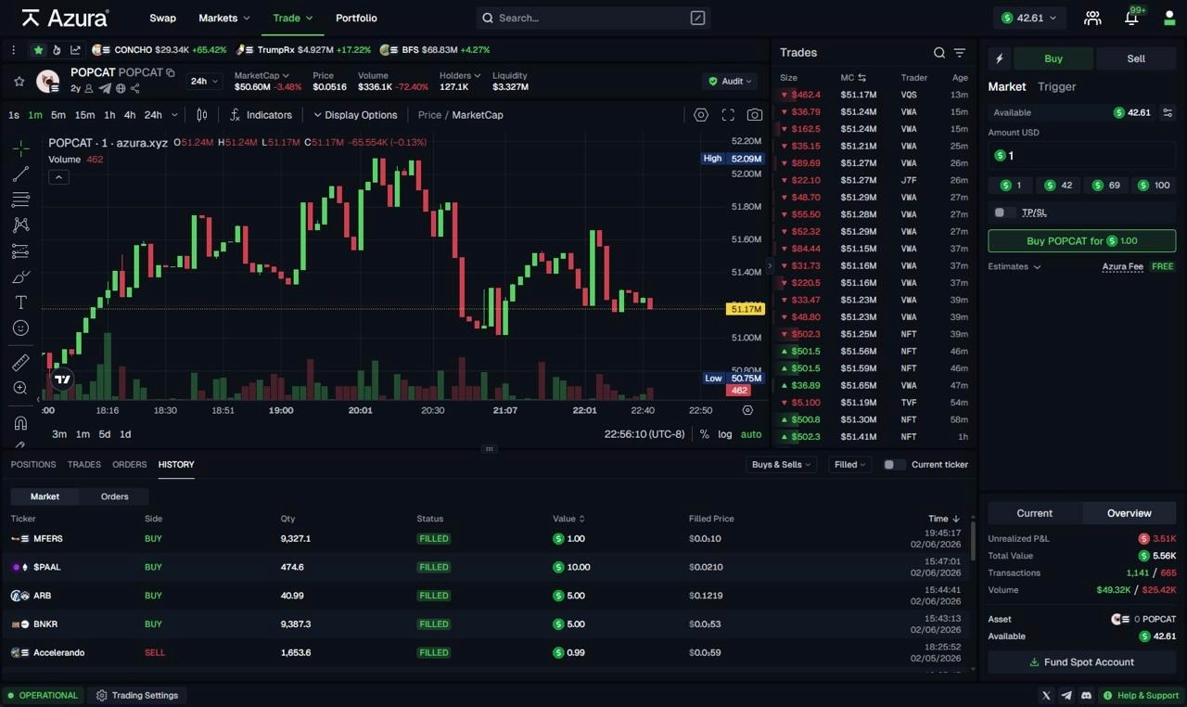Take a chart snapshot with the camera icon
The image size is (1187, 707).
[x=755, y=115]
